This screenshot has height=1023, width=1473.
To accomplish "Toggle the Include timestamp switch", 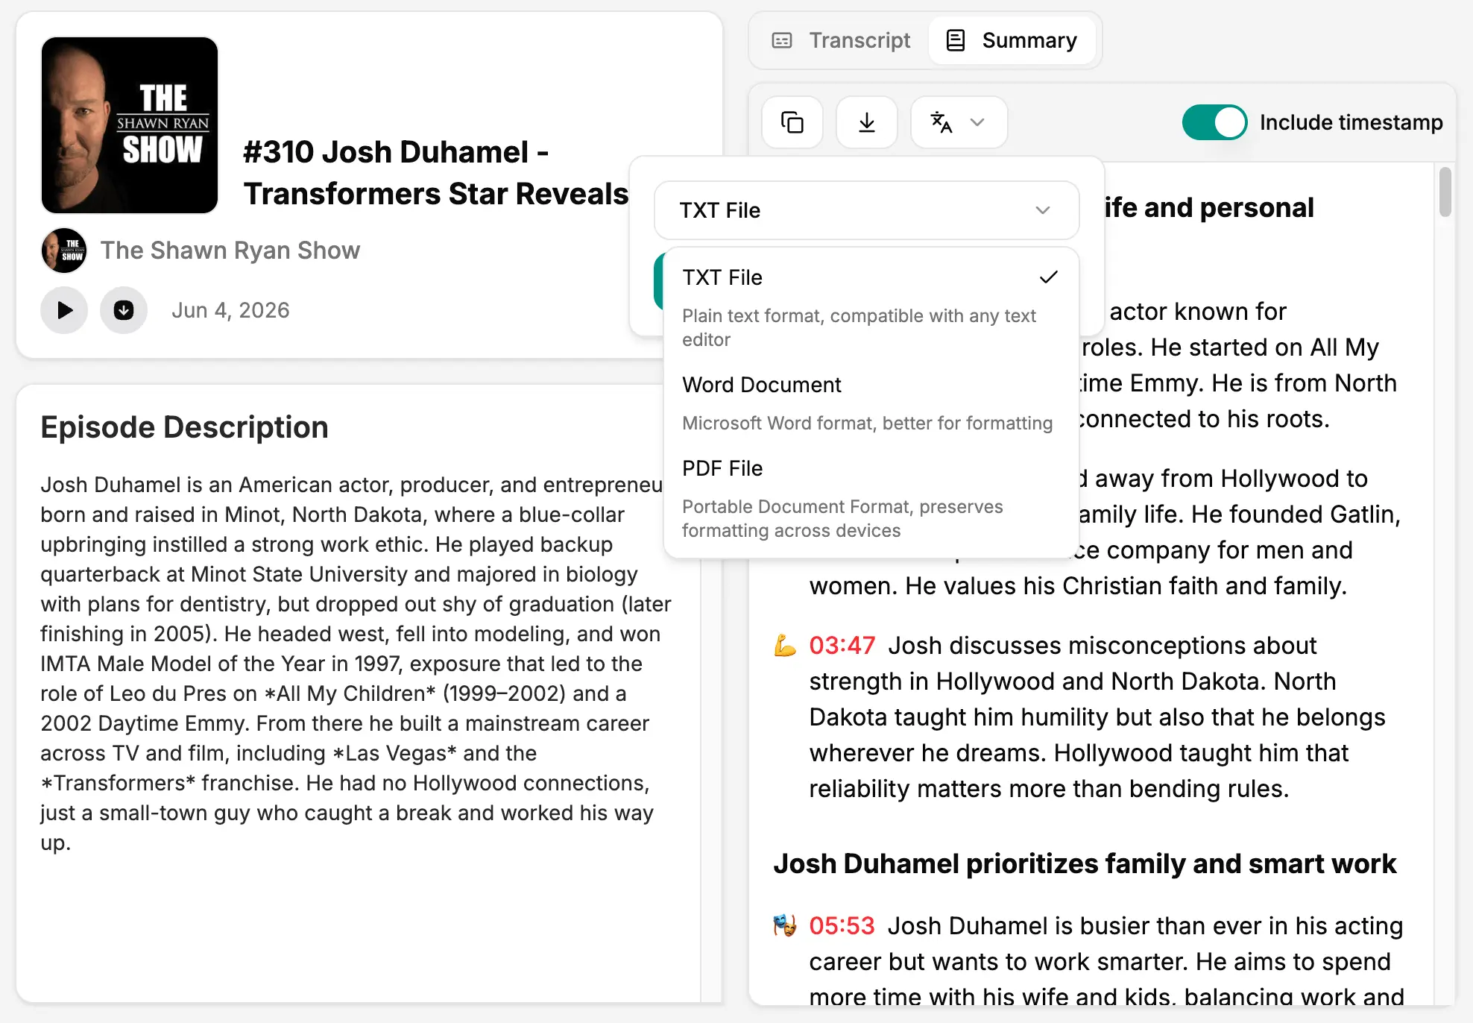I will [1214, 122].
